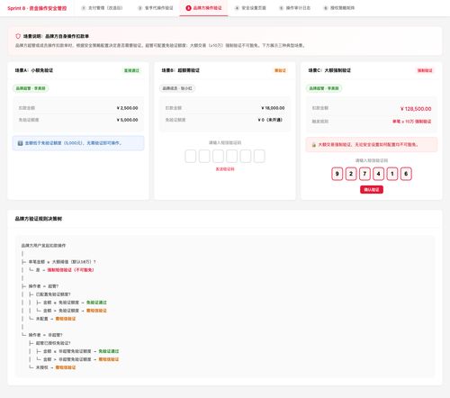Focus fifth empty code box in 场景B
This screenshot has height=398, width=450.
246,157
